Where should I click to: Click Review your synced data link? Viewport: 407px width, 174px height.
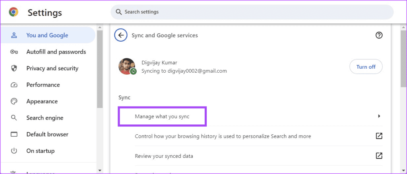[164, 156]
